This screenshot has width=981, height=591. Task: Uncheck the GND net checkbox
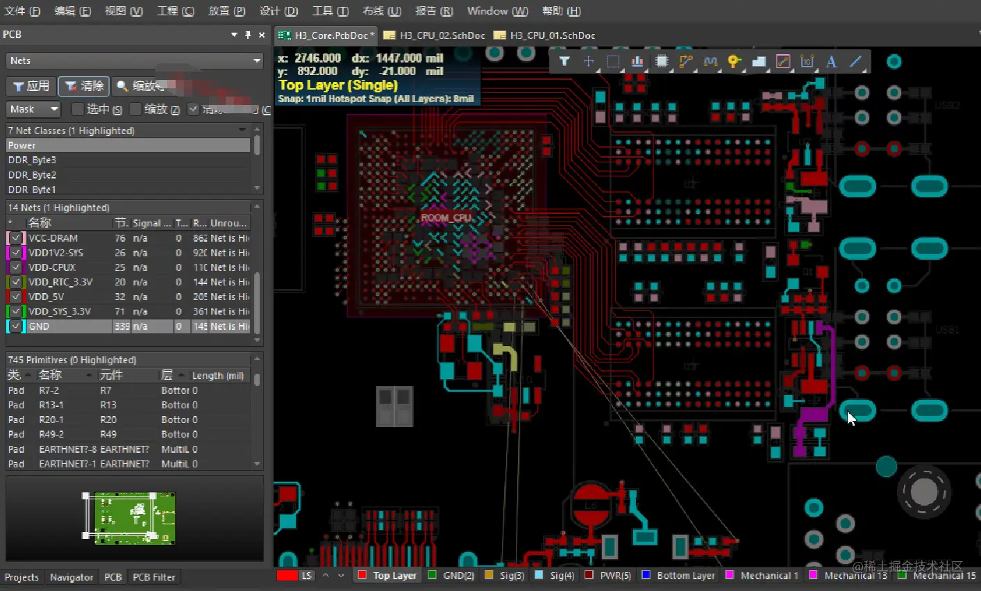[15, 326]
